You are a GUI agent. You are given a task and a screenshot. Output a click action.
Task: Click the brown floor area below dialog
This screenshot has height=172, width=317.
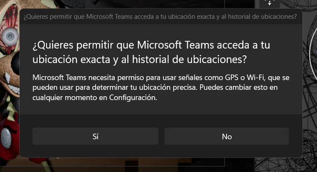click(121, 164)
